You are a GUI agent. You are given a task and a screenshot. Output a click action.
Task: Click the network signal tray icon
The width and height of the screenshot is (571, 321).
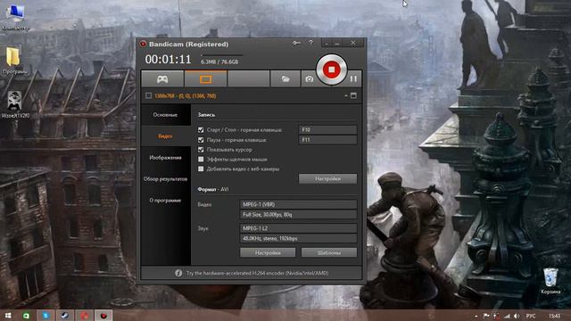click(x=507, y=316)
